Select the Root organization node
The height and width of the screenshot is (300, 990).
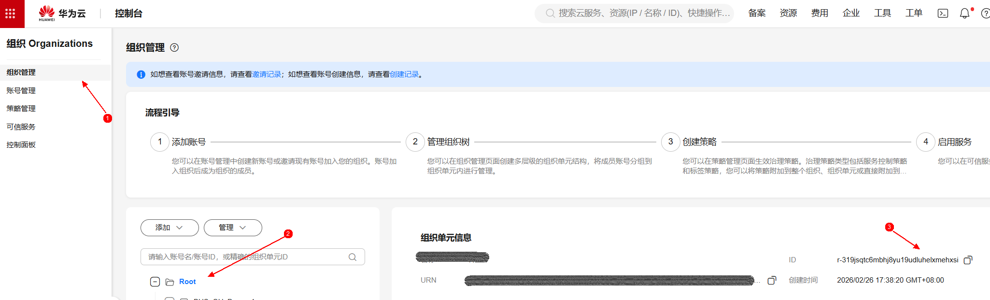pos(187,282)
